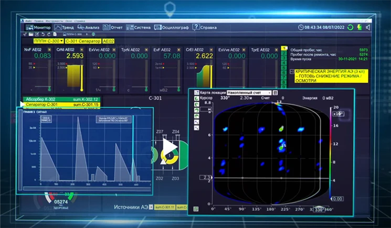Toggle the ExVvc AE02 panel checkbox
This screenshot has width=391, height=228.
114,50
